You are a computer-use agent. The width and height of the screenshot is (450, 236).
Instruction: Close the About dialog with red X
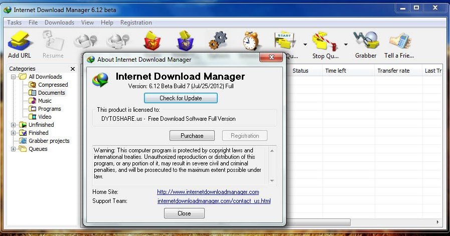(271, 57)
